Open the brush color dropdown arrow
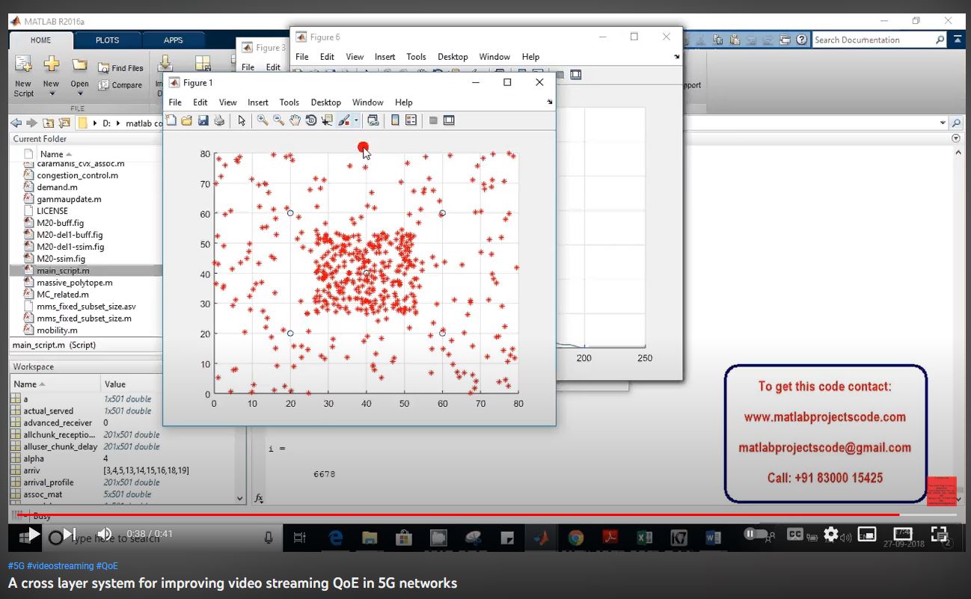The image size is (971, 599). coord(356,120)
